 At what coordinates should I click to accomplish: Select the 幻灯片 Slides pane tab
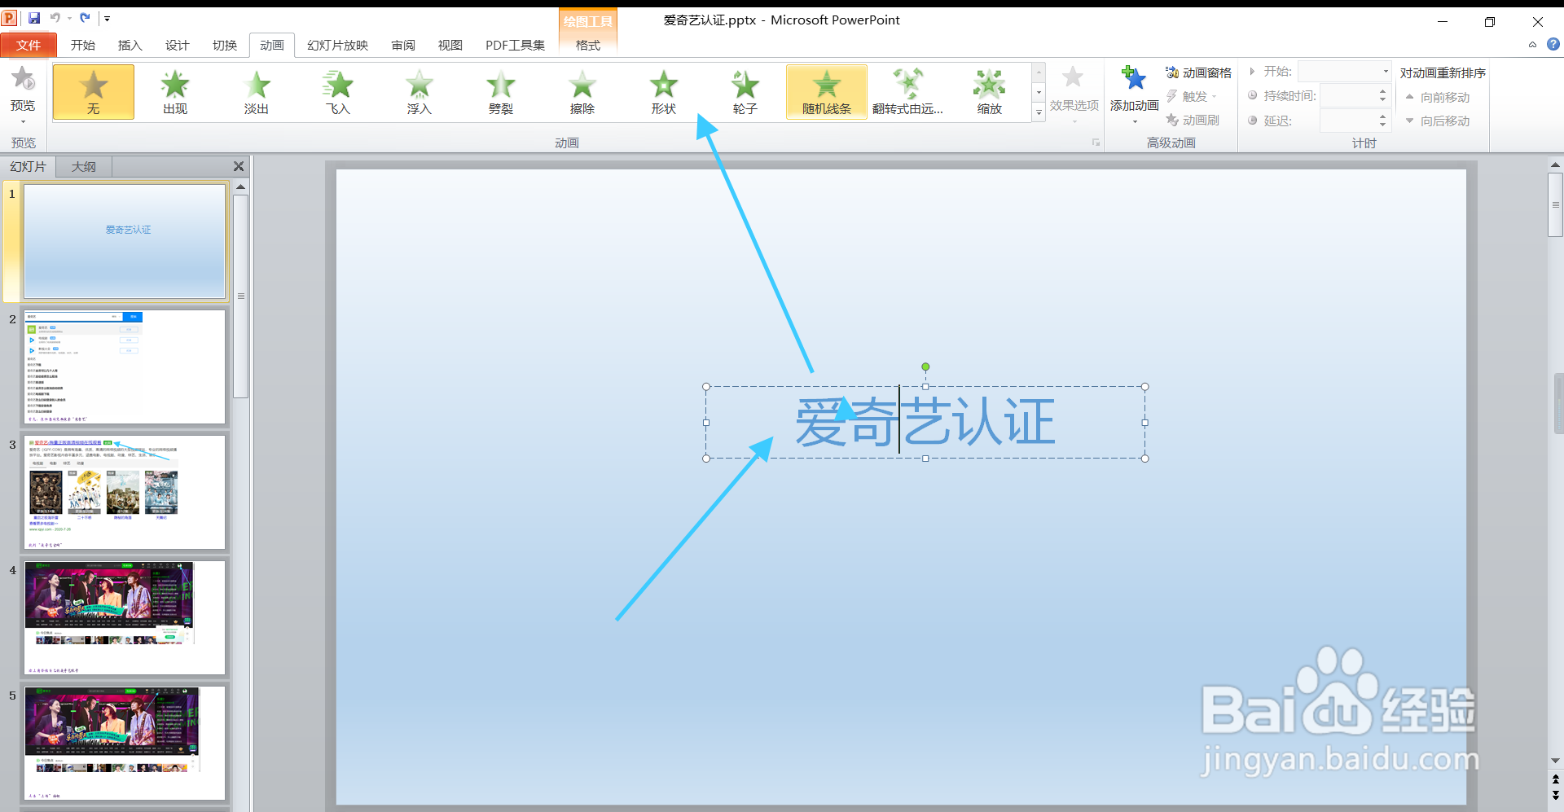pos(28,166)
